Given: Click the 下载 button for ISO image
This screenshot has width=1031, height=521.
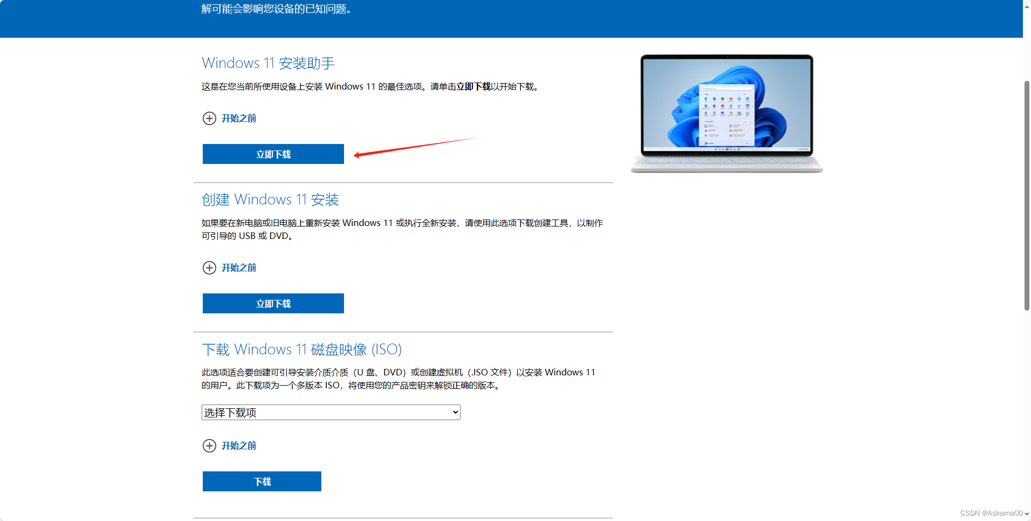Looking at the screenshot, I should 262,482.
